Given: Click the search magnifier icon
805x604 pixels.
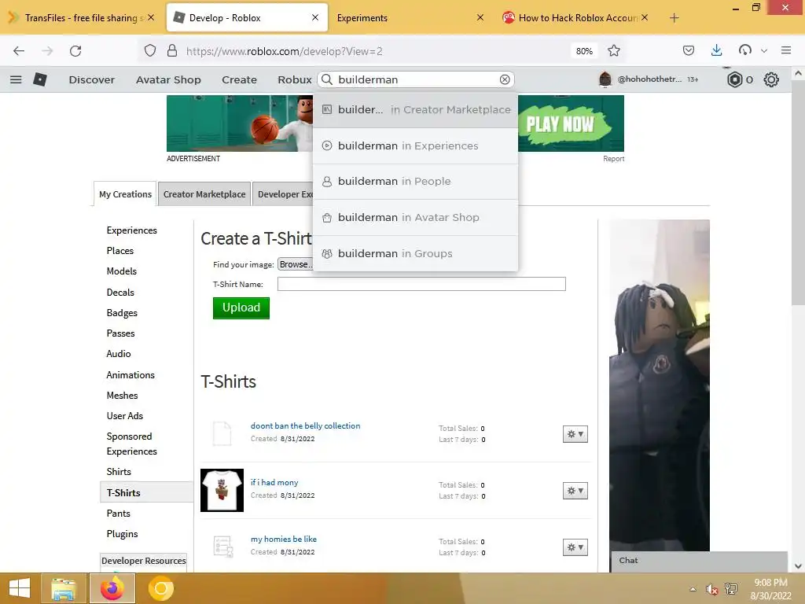Looking at the screenshot, I should click(x=327, y=79).
